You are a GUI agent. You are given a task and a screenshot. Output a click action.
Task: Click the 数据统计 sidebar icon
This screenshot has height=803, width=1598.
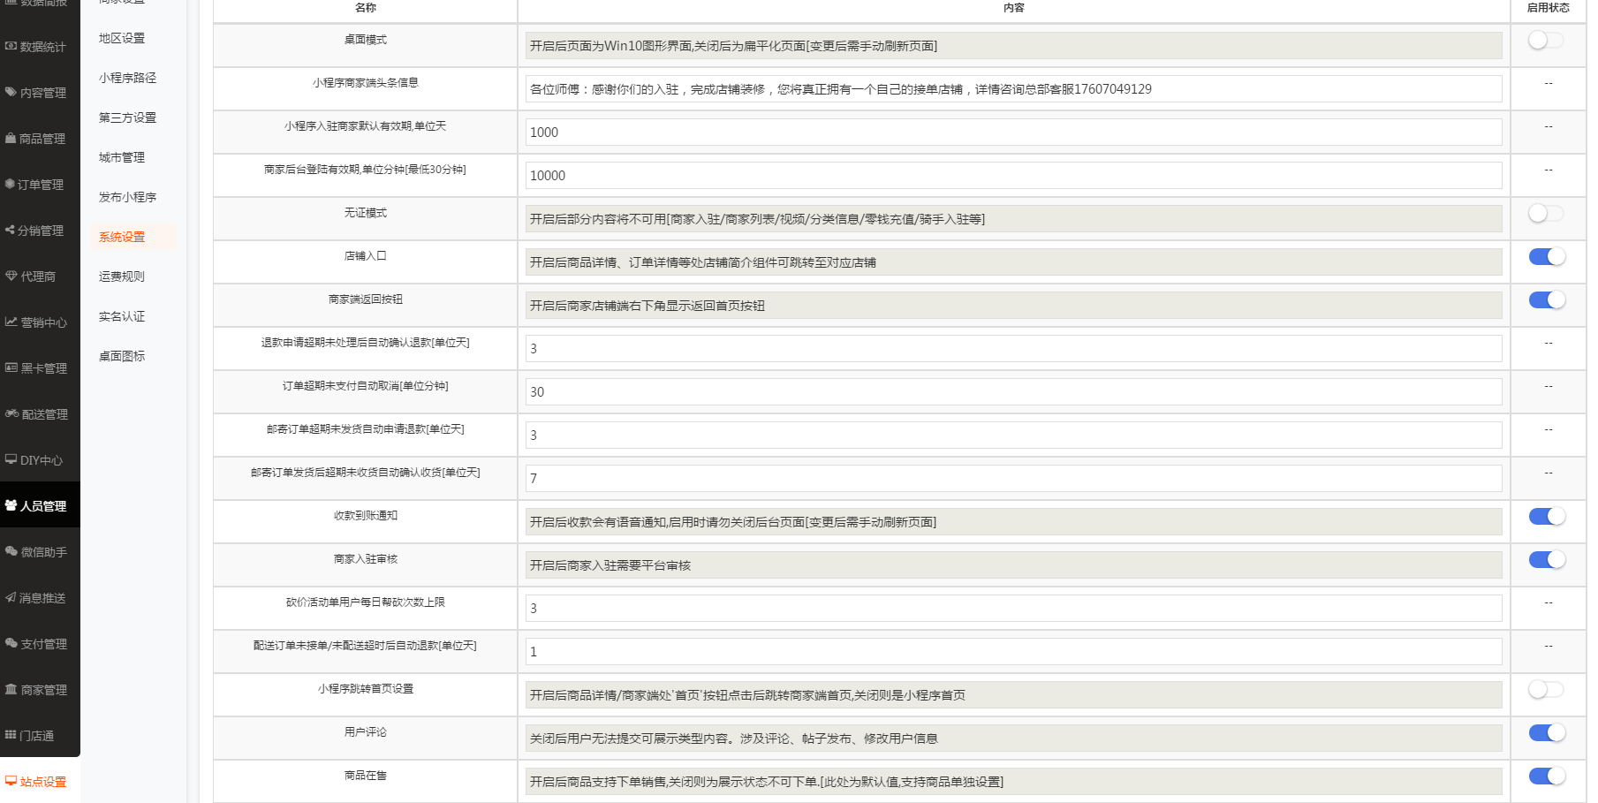11,46
